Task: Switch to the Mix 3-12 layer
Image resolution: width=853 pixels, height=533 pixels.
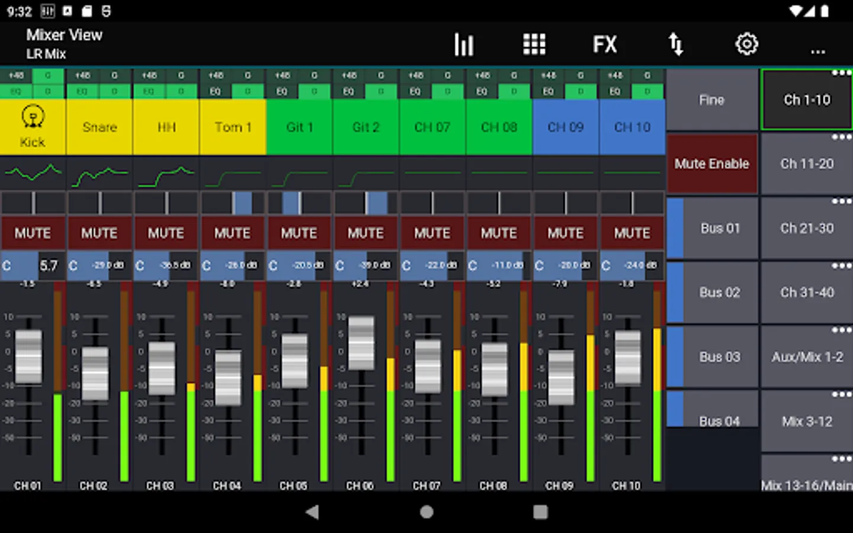Action: click(807, 422)
